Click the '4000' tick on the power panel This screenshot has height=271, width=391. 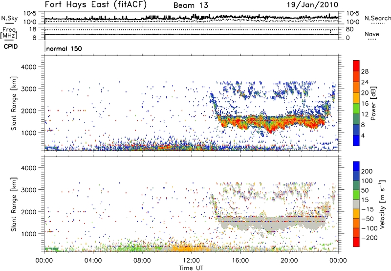click(x=28, y=67)
